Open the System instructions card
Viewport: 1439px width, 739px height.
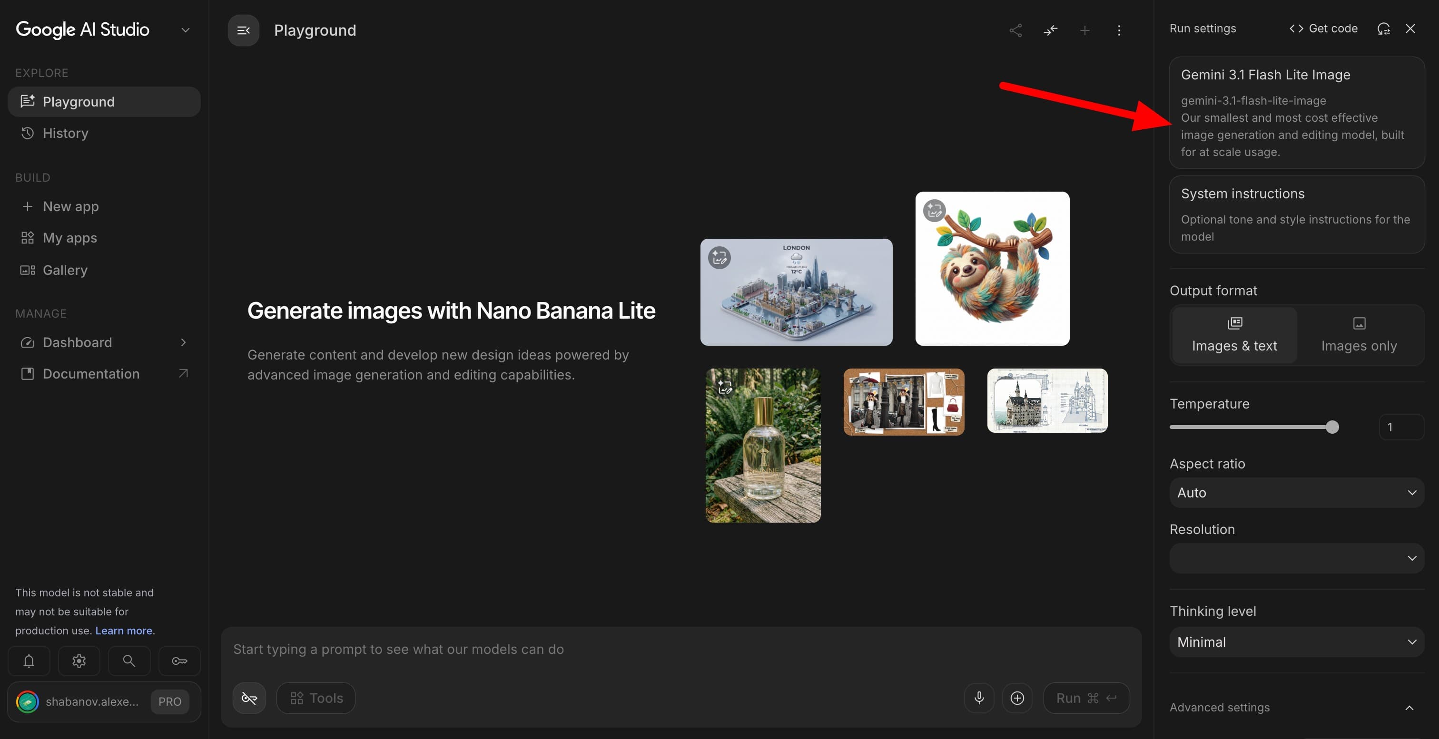click(1297, 214)
